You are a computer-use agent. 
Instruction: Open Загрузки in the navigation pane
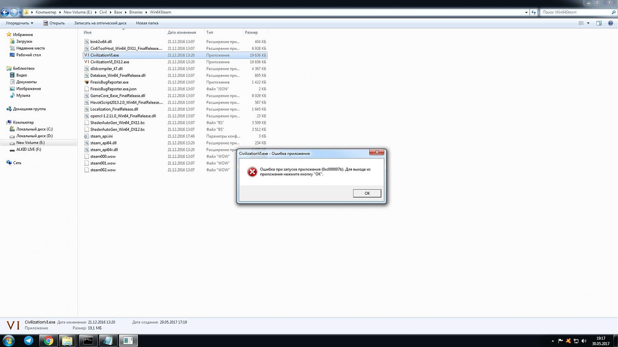coord(24,42)
